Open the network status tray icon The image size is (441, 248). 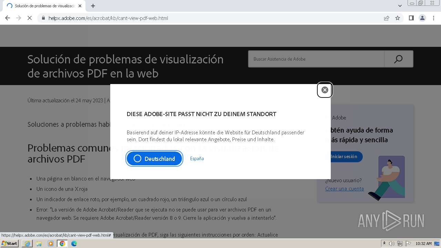(400, 244)
